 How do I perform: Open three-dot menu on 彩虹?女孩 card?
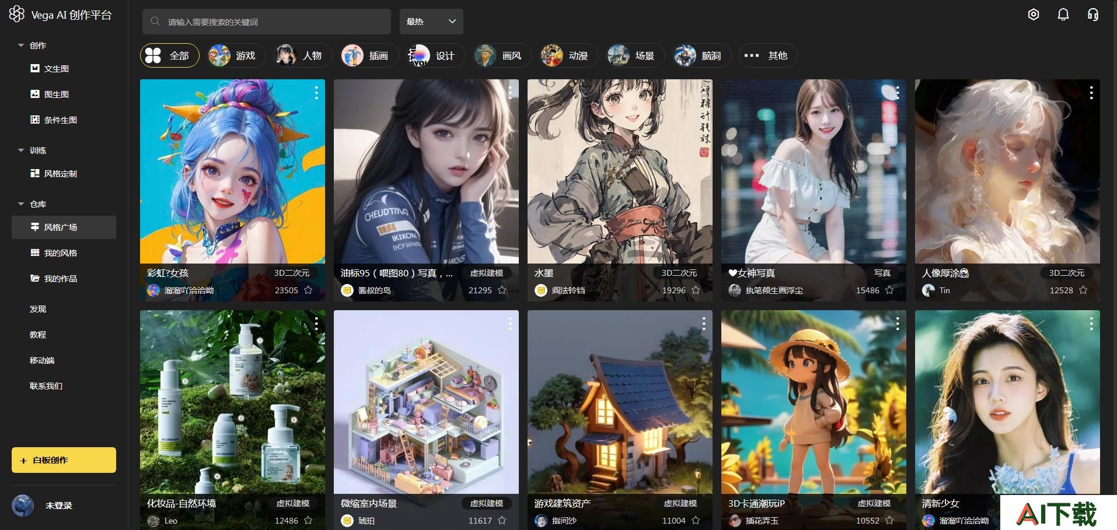316,93
